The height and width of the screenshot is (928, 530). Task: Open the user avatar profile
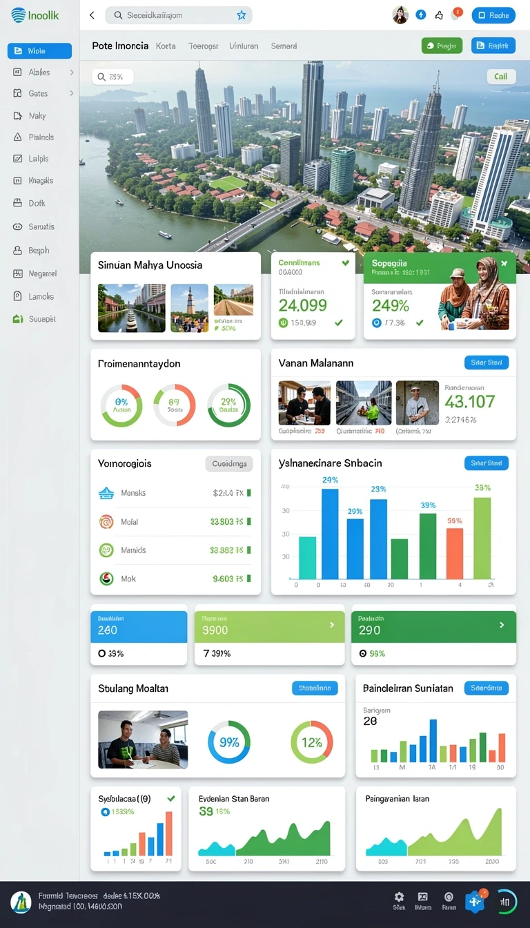tap(400, 14)
